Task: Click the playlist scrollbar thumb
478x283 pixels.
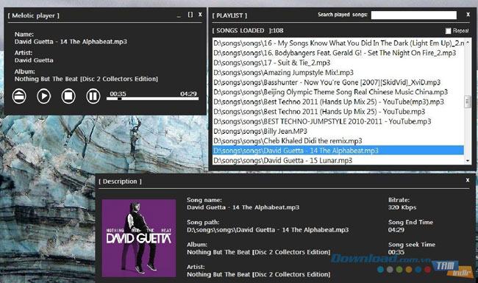Action: point(467,102)
